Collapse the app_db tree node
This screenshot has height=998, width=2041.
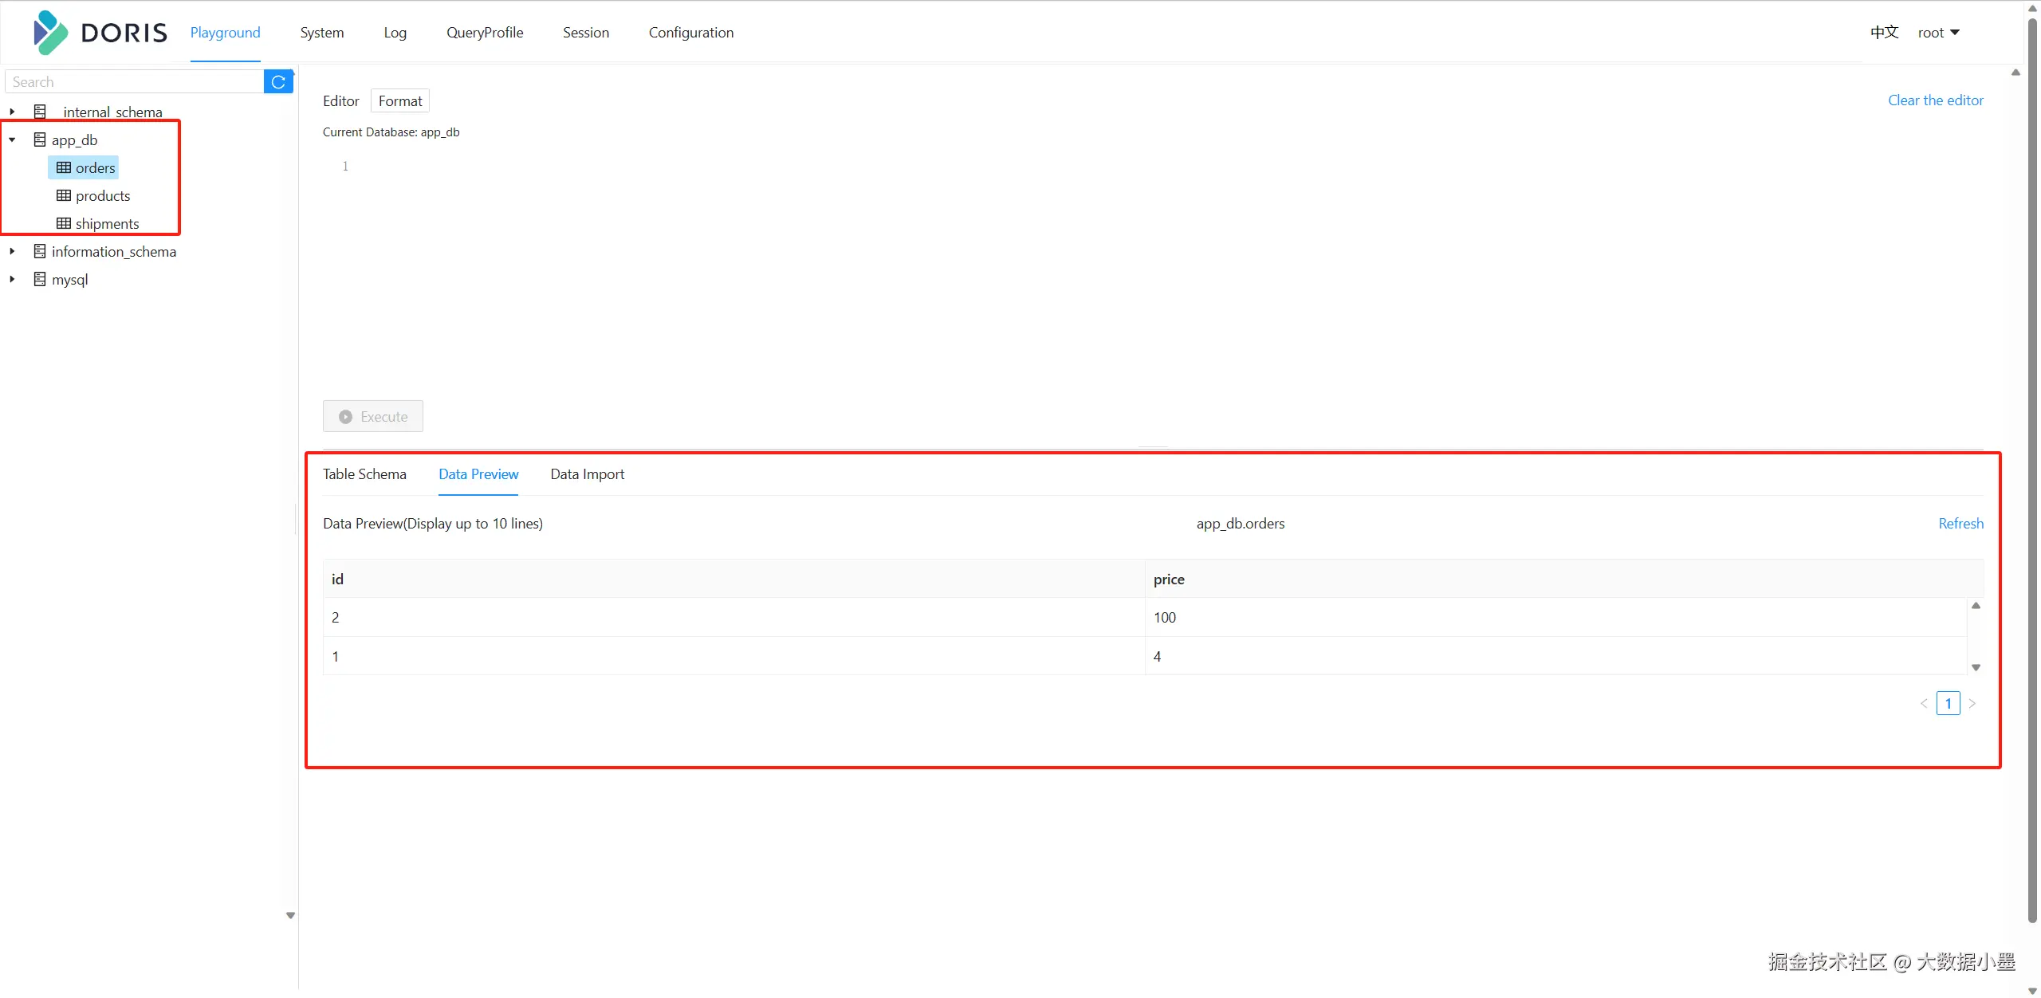point(12,139)
